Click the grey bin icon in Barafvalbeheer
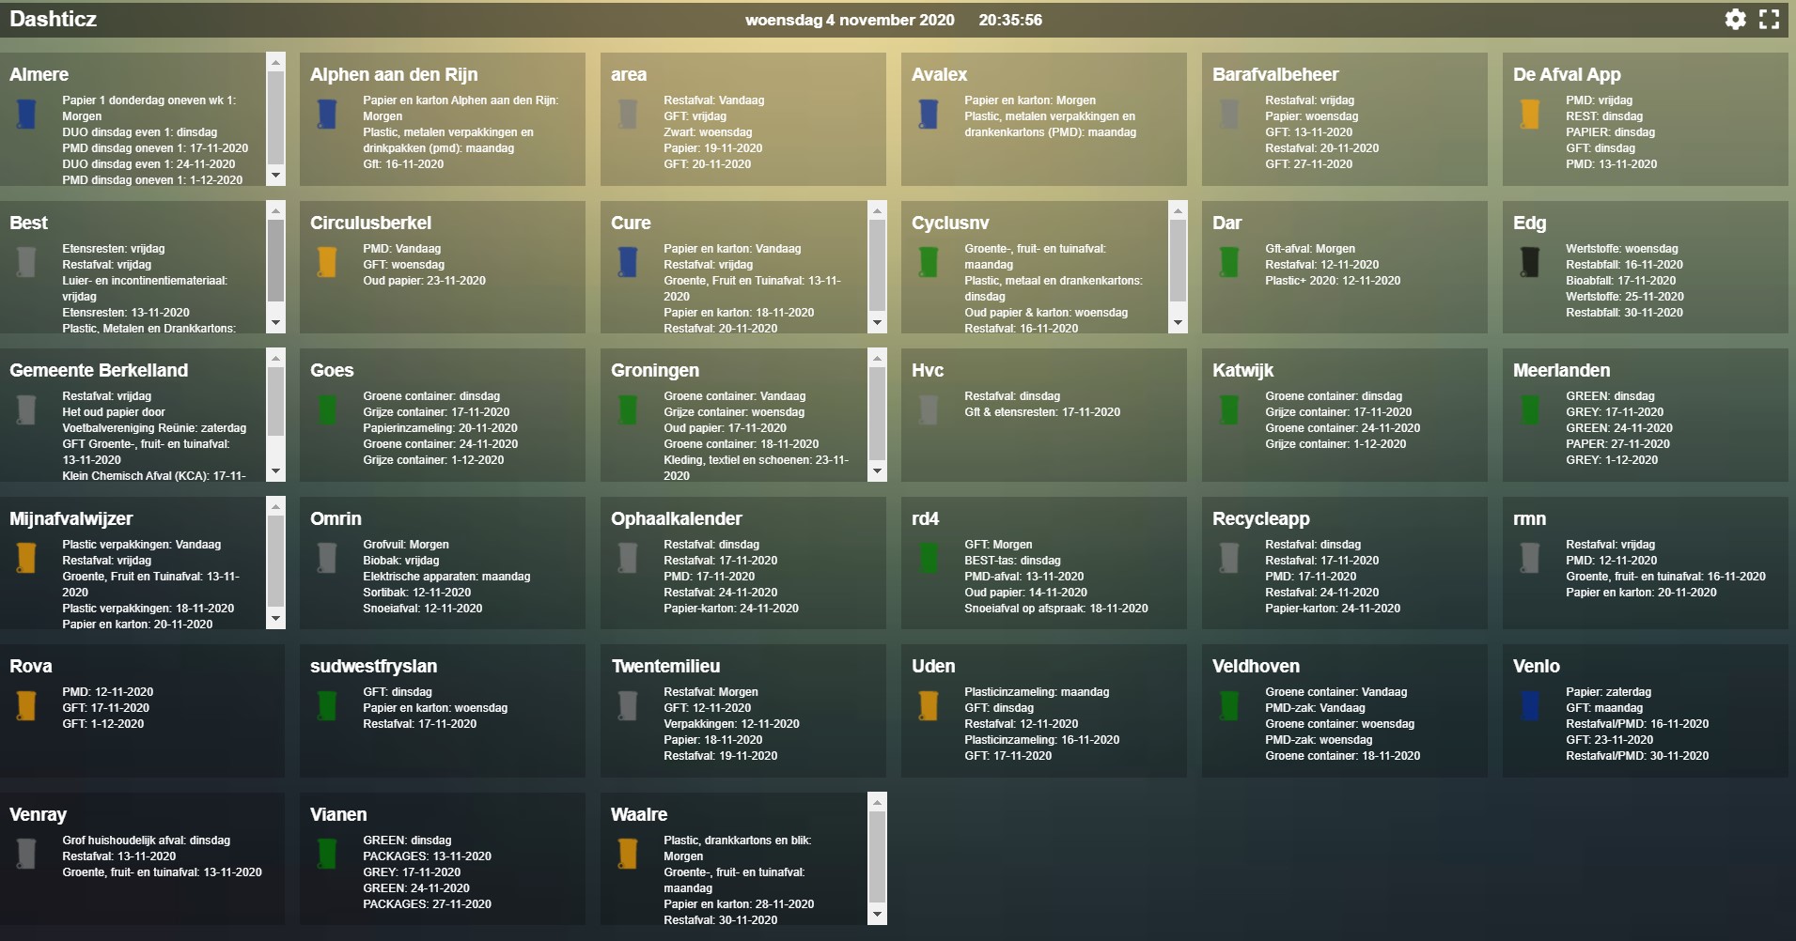This screenshot has width=1796, height=941. [1229, 114]
